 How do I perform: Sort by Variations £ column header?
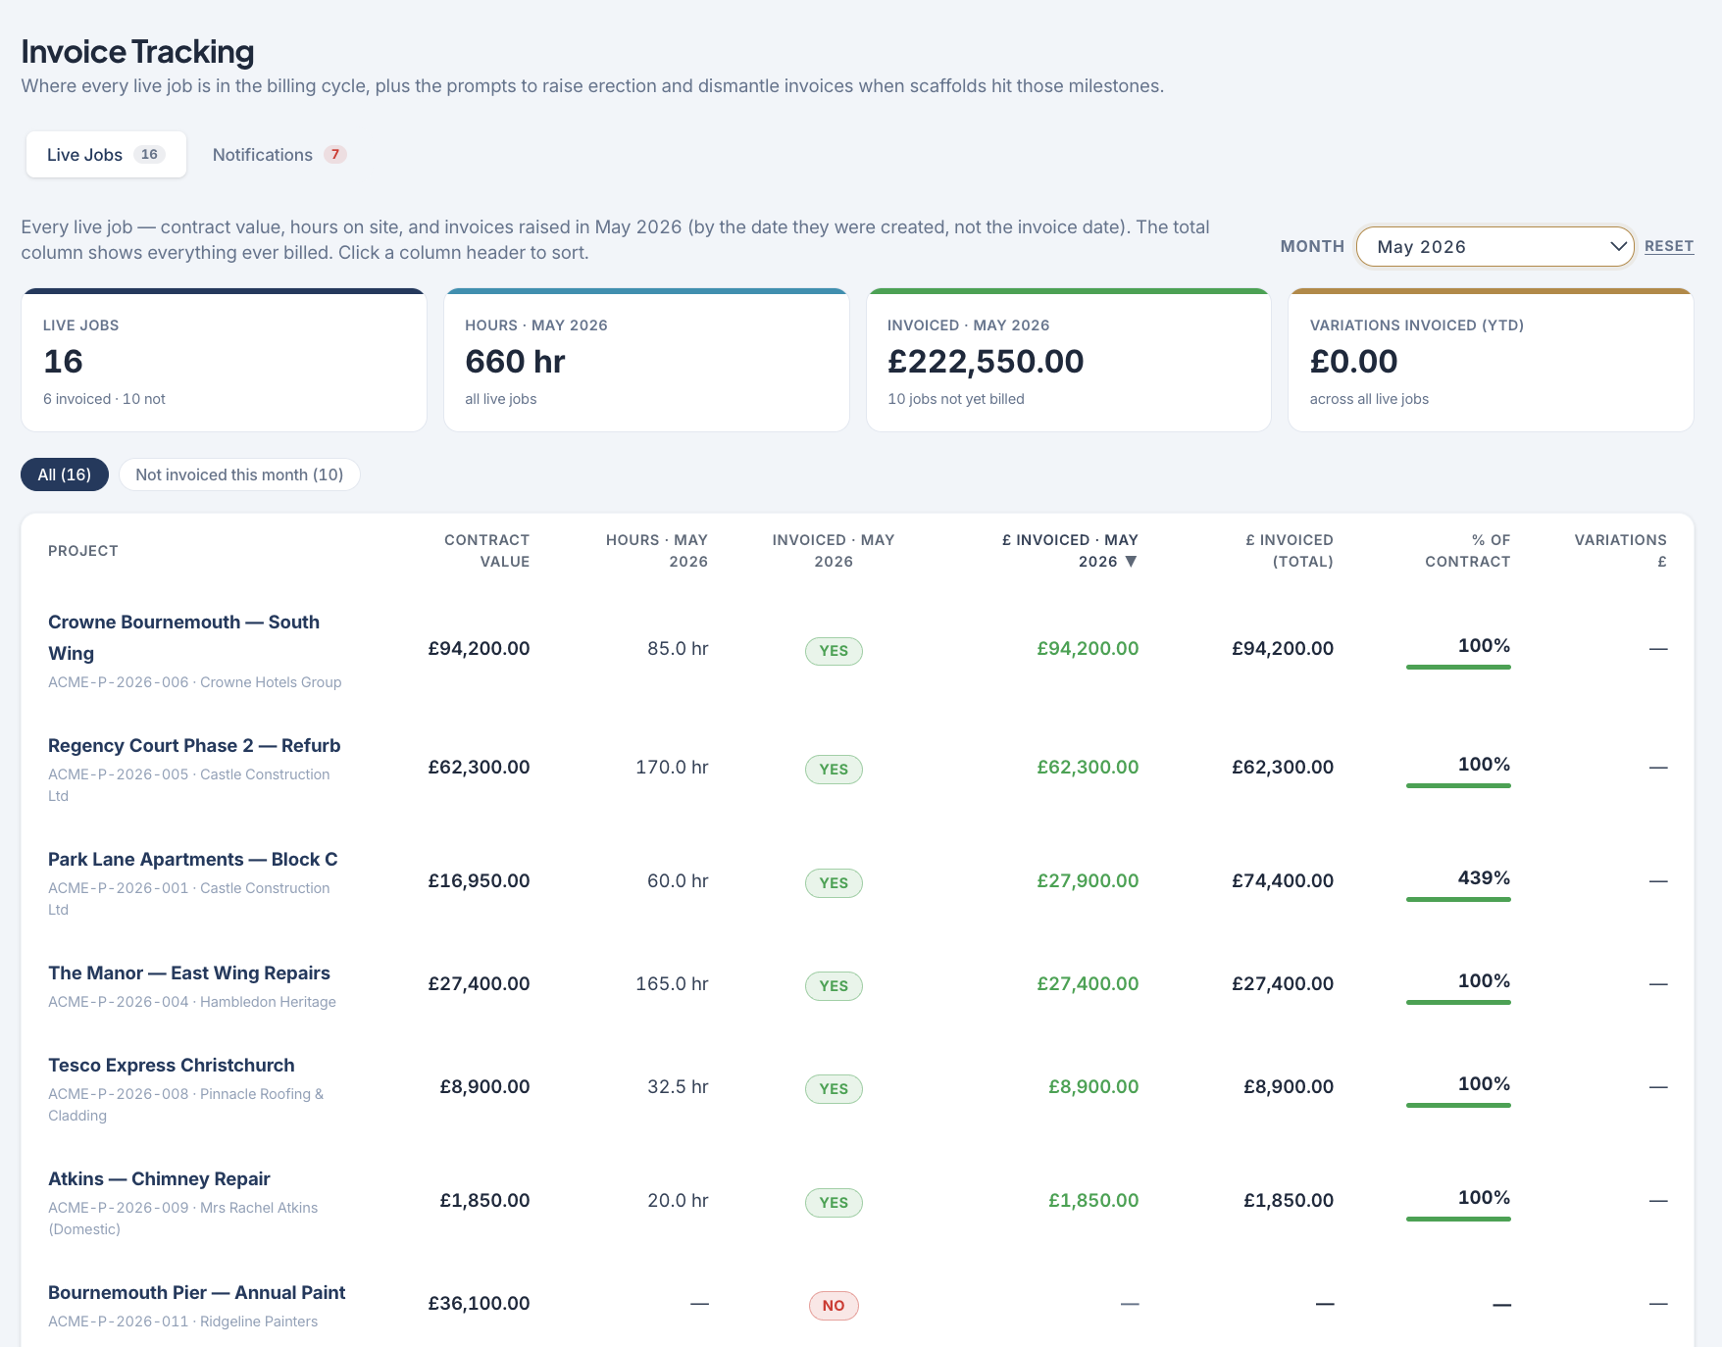coord(1620,551)
